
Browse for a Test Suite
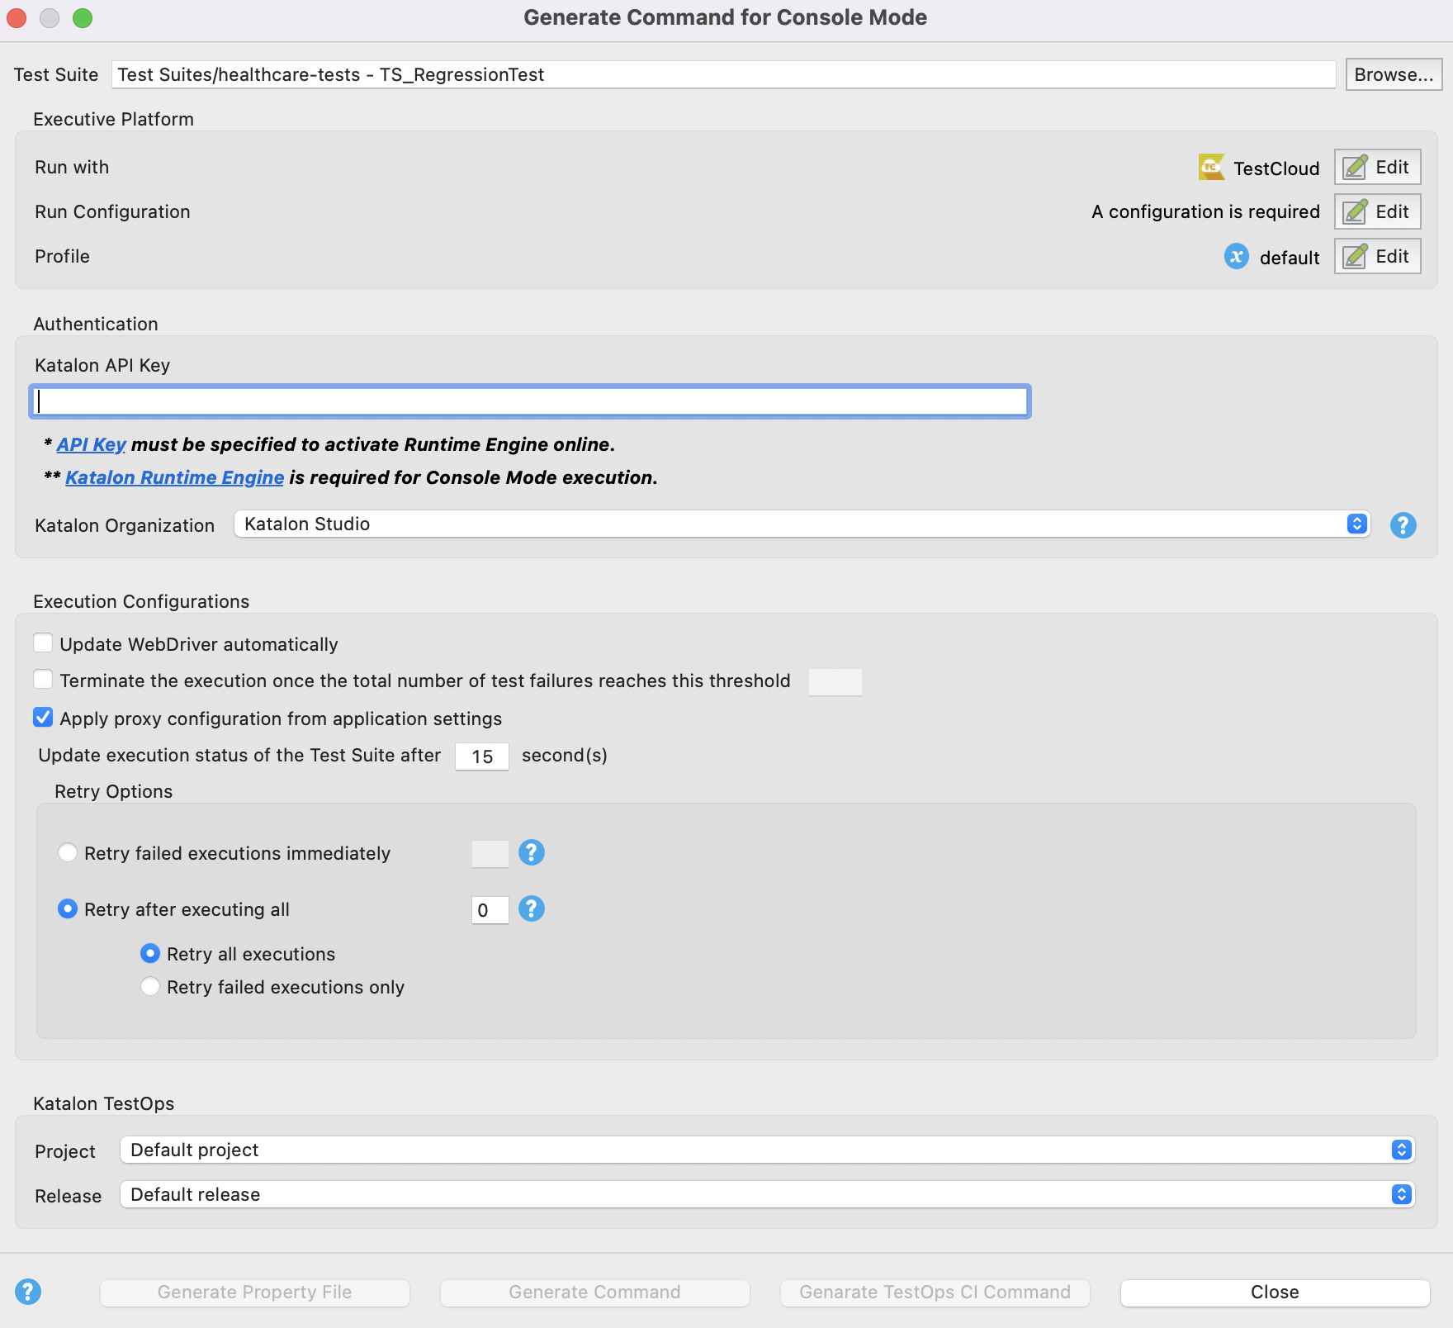[x=1394, y=74]
